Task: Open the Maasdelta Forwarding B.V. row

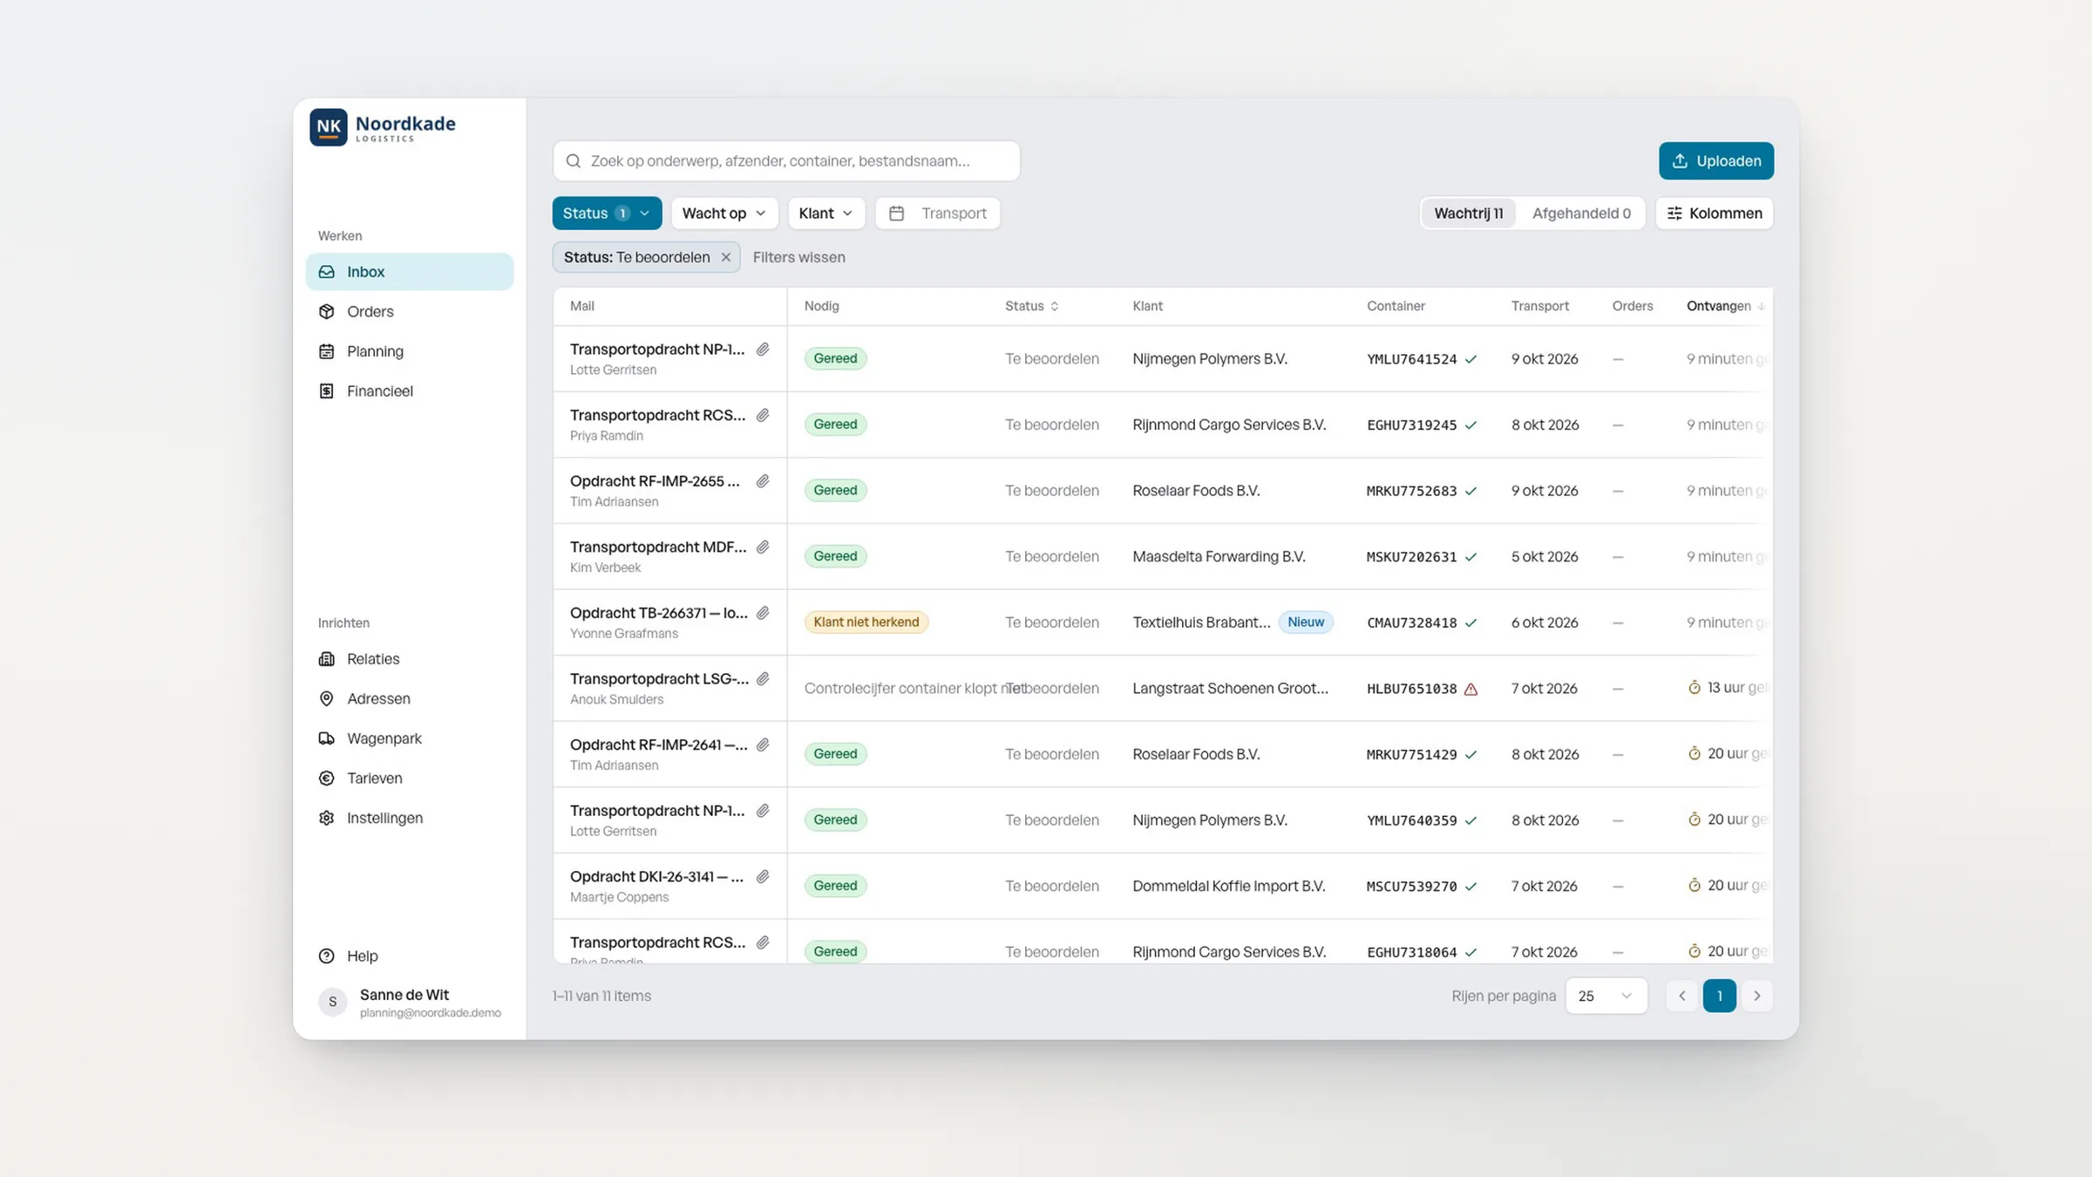Action: (1163, 556)
